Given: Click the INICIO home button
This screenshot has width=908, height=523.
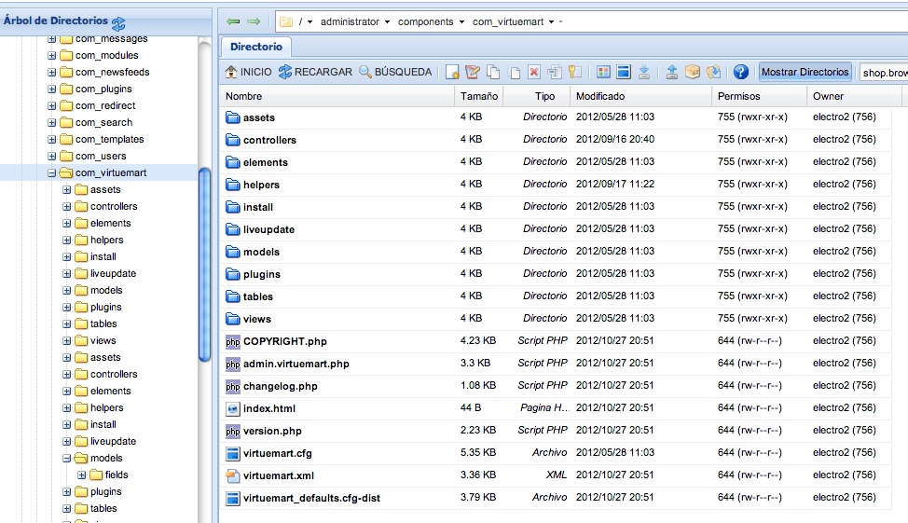Looking at the screenshot, I should coord(248,72).
